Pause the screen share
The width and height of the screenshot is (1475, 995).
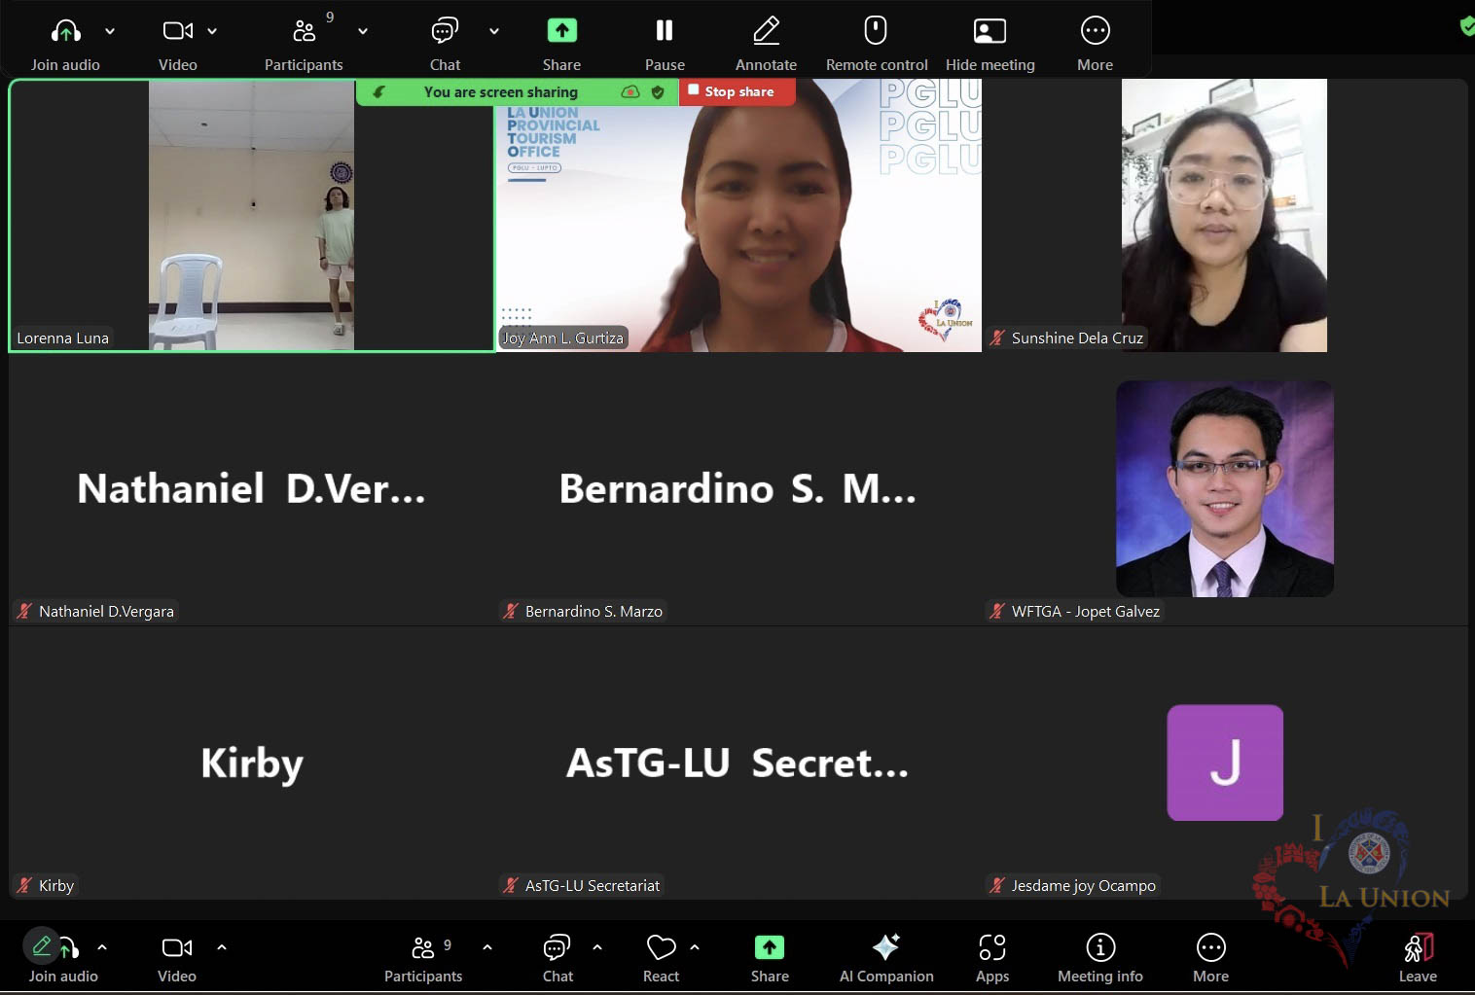[x=665, y=44]
